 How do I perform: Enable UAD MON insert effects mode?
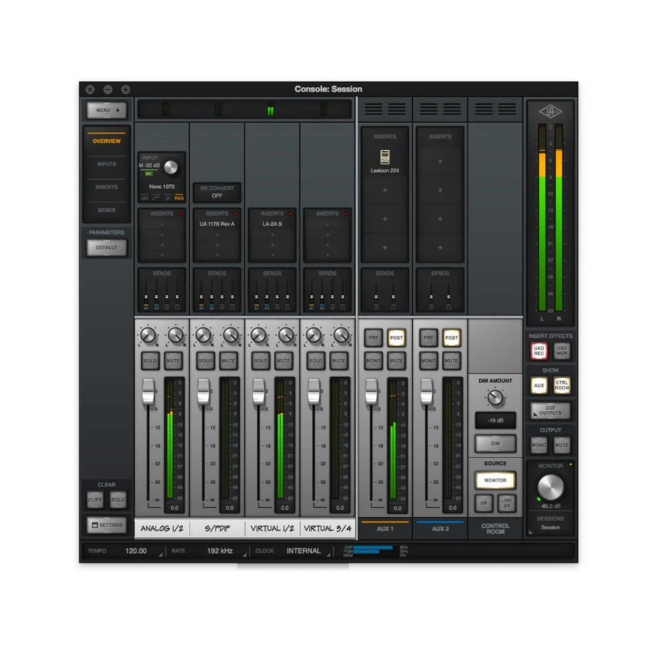point(562,351)
